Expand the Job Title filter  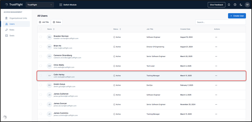point(44,22)
